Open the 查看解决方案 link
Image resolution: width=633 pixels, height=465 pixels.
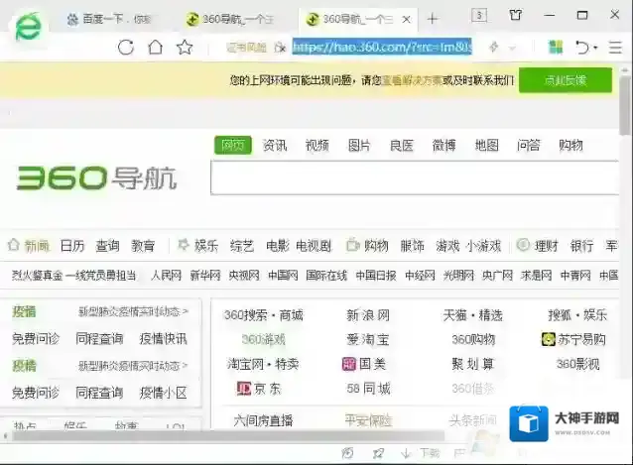pos(412,80)
